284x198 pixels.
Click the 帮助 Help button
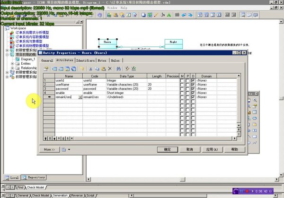coord(235,149)
